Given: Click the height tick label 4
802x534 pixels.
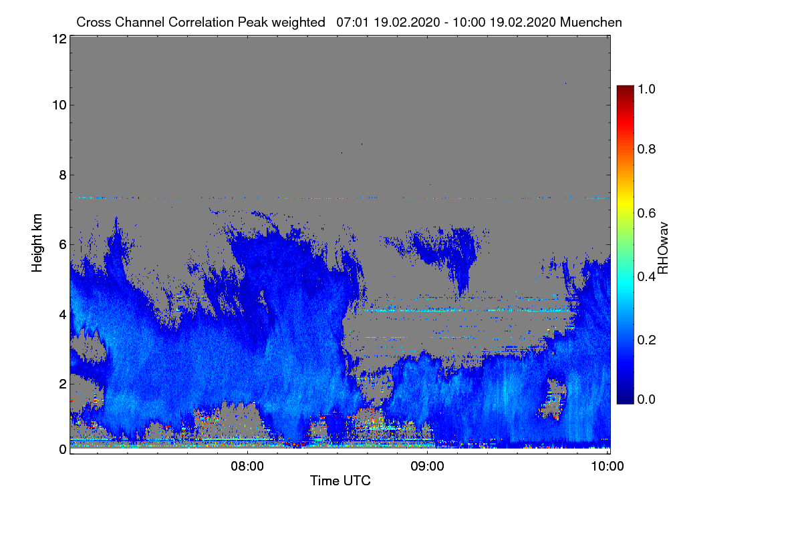Looking at the screenshot, I should pos(61,314).
